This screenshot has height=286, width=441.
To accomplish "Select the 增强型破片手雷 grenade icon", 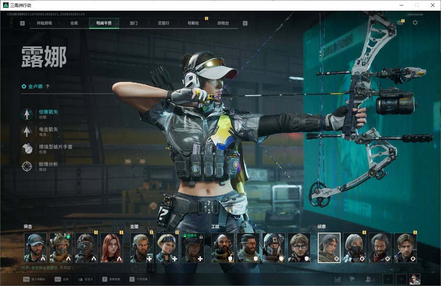I will pos(27,149).
